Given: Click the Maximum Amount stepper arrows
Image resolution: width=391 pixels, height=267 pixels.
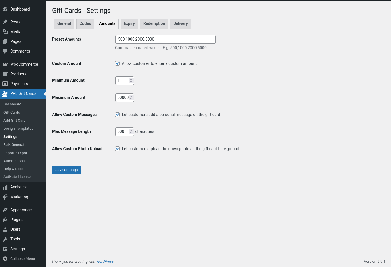Looking at the screenshot, I should point(131,98).
